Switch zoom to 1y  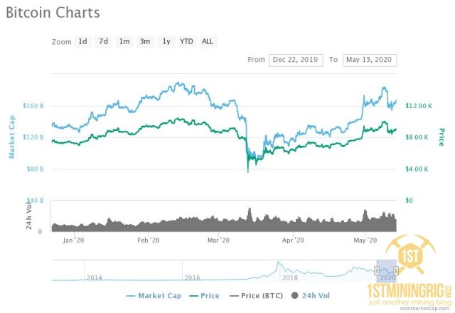[166, 41]
